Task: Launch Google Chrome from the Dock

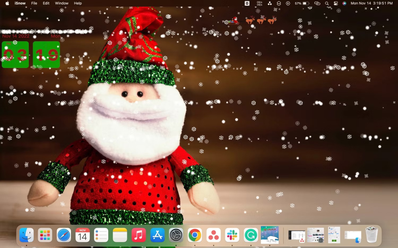Action: point(195,235)
